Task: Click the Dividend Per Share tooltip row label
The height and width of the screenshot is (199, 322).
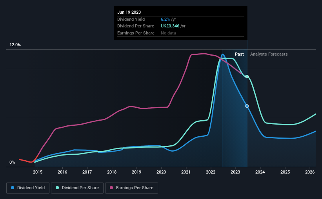Action: pos(136,26)
